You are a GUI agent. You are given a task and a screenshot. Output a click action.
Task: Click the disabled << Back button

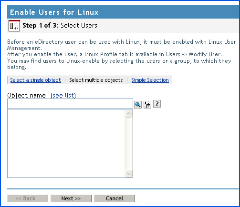coord(28,198)
